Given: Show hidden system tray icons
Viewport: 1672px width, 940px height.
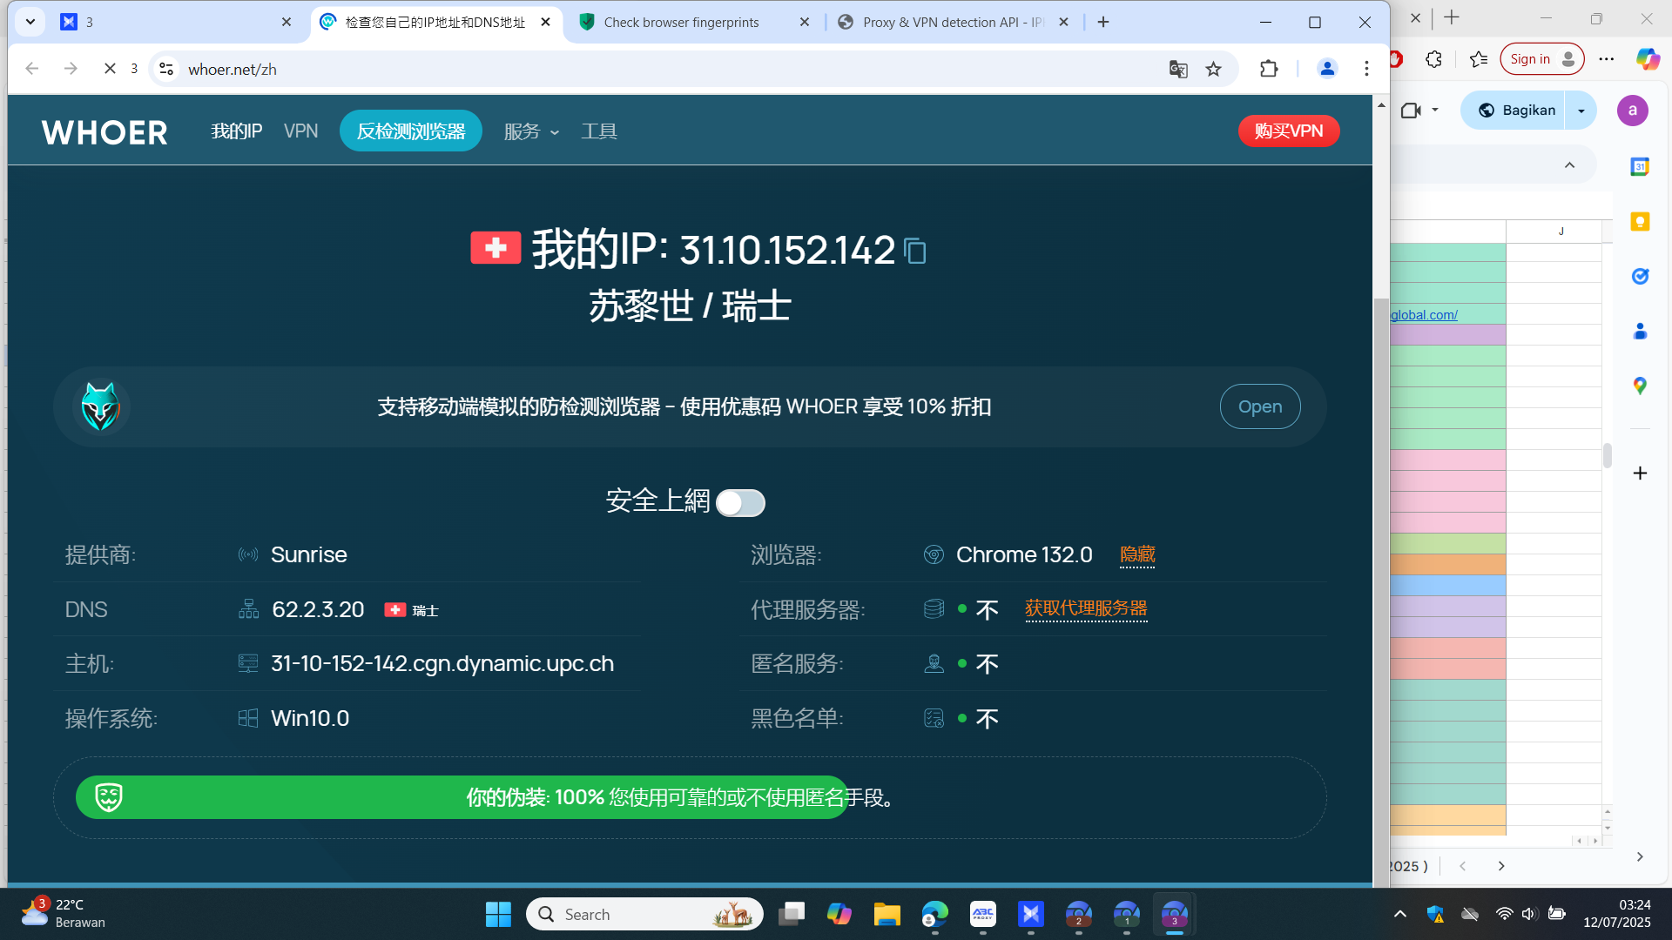Looking at the screenshot, I should click(x=1400, y=914).
